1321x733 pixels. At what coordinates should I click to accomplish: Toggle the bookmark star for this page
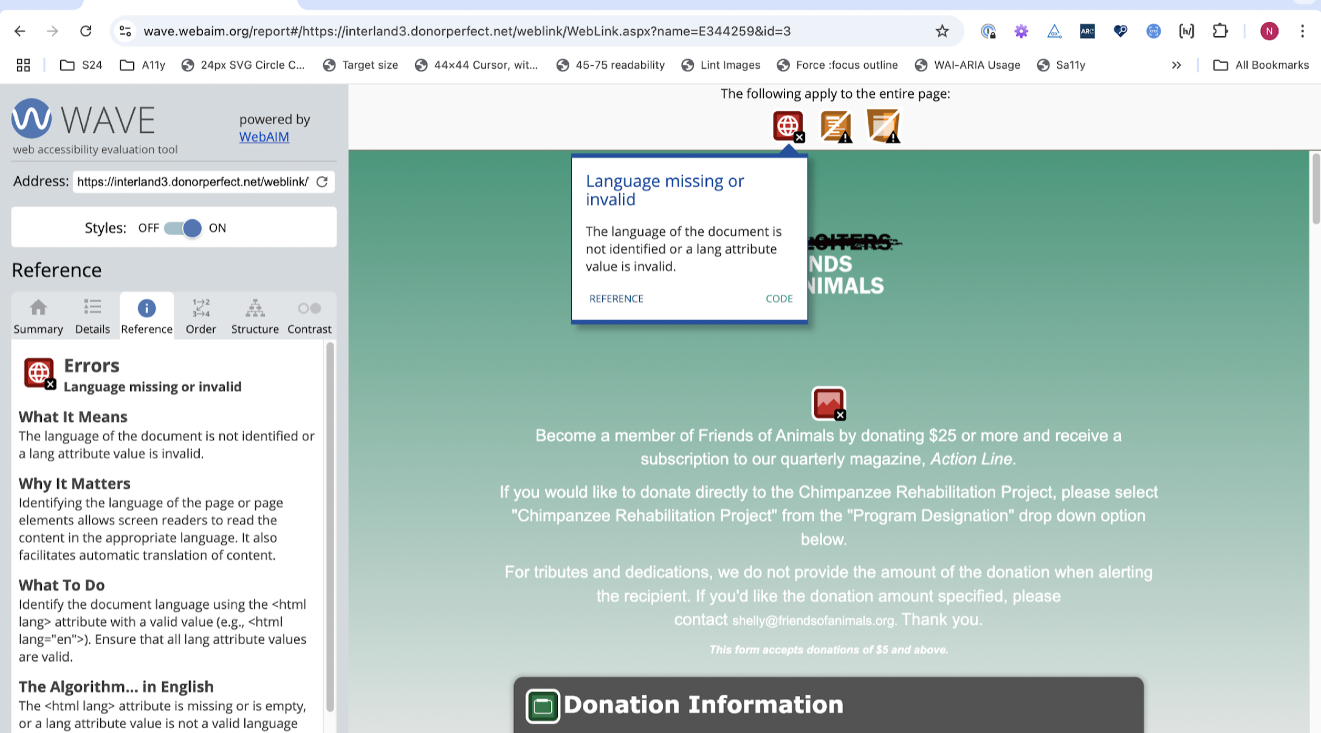pyautogui.click(x=942, y=31)
